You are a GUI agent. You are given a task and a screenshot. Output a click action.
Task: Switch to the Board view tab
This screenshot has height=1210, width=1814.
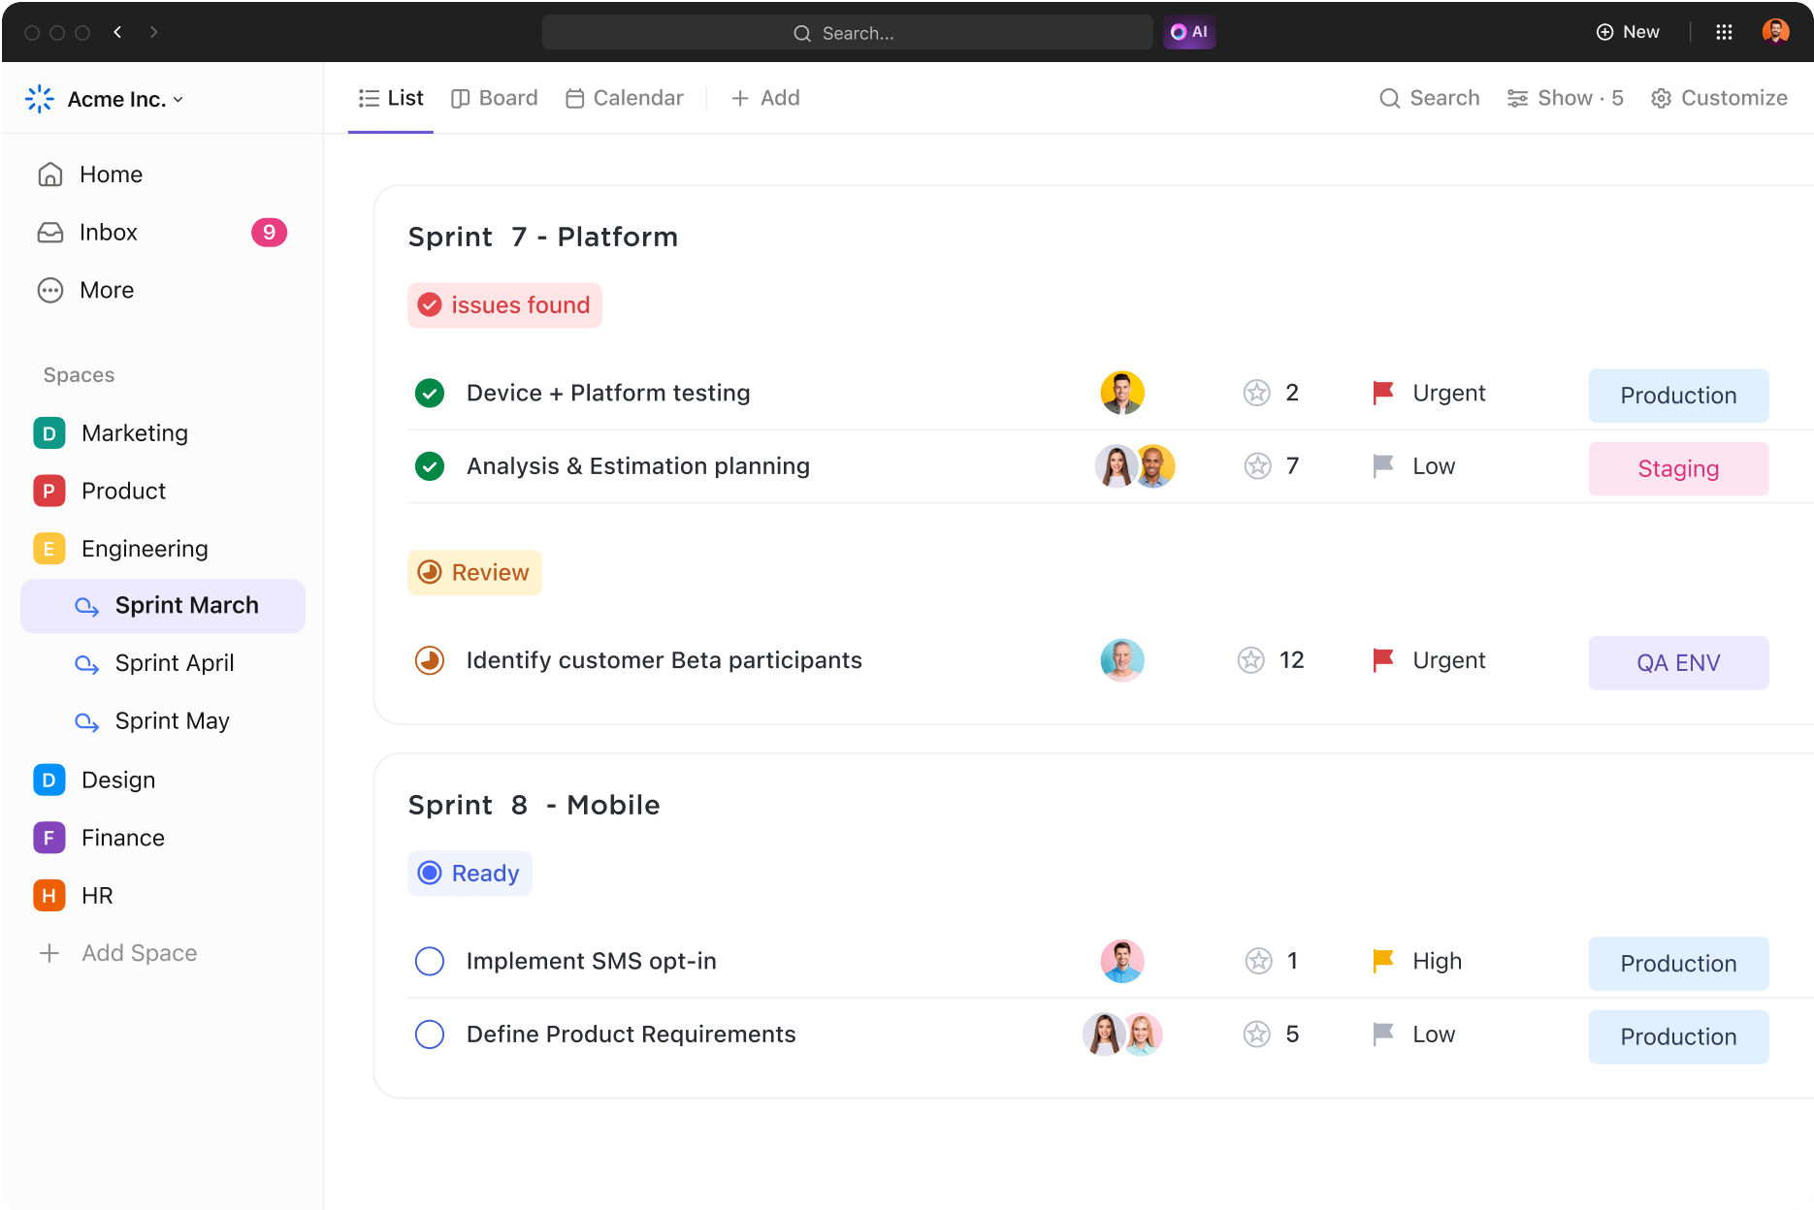(495, 98)
